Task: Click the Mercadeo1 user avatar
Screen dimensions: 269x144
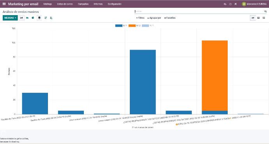Action: pos(244,4)
